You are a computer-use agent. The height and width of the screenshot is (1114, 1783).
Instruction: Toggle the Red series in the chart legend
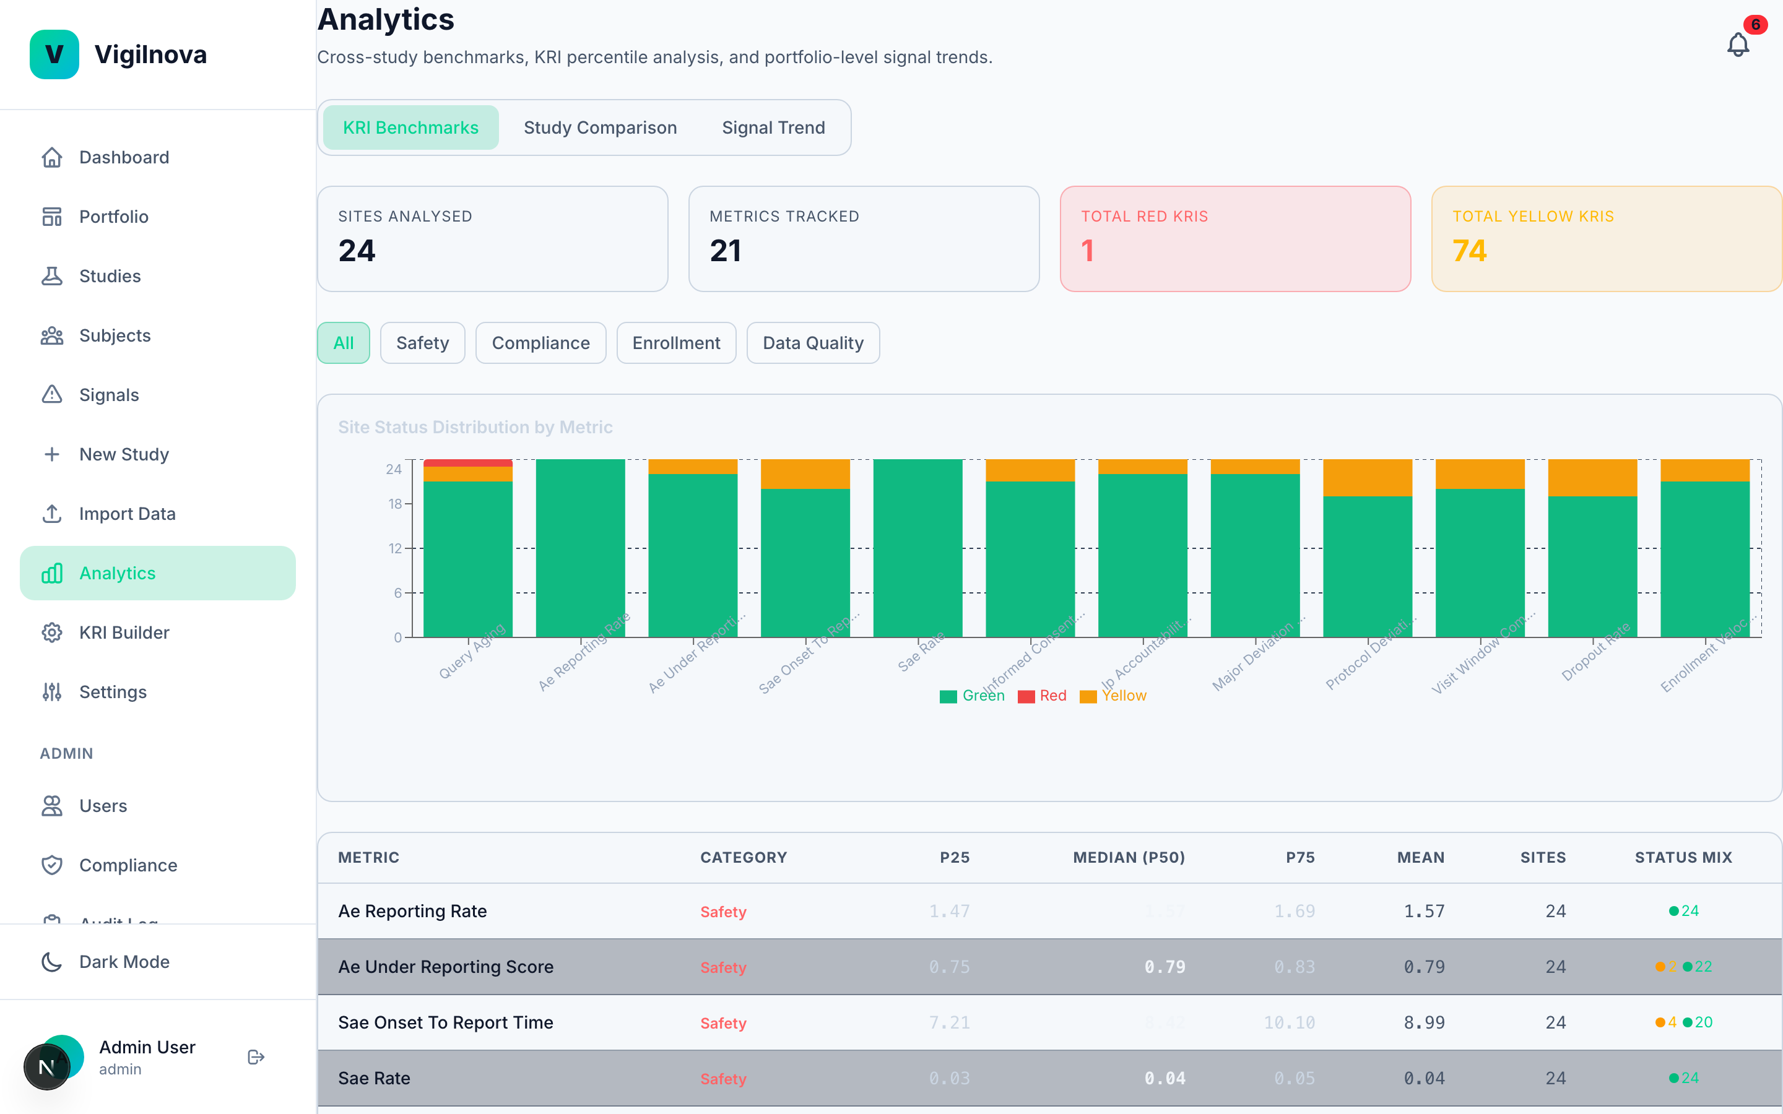click(x=1041, y=696)
